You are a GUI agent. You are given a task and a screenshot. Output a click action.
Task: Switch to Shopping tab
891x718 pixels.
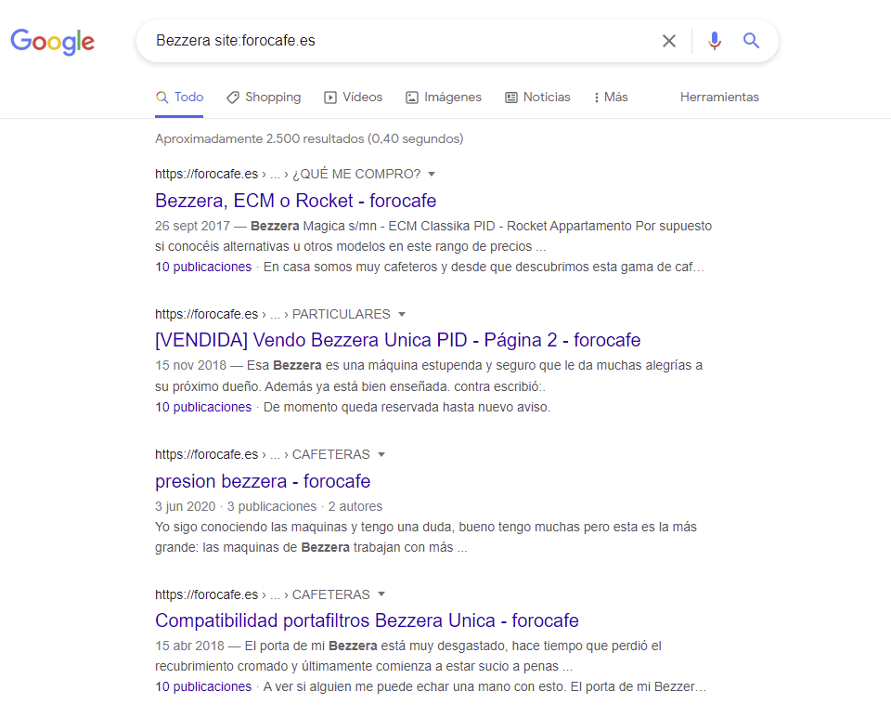[x=264, y=98]
